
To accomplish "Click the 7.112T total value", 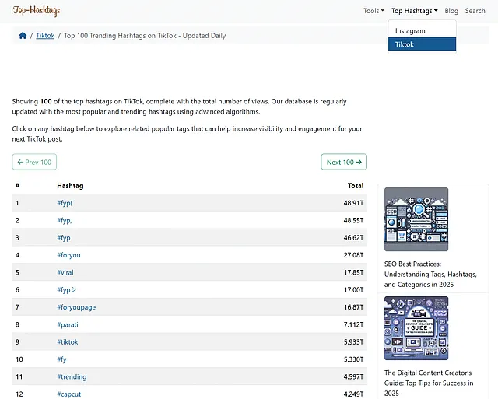I will pyautogui.click(x=353, y=324).
